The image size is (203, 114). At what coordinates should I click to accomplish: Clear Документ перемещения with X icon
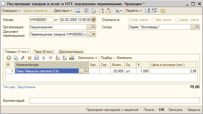point(94,34)
